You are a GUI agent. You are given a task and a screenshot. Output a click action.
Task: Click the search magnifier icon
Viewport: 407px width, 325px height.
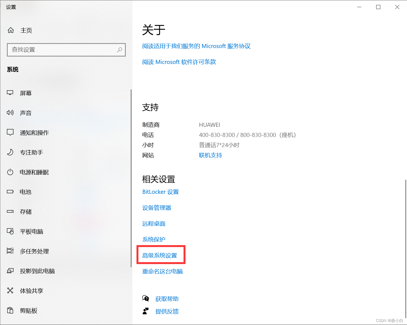119,50
